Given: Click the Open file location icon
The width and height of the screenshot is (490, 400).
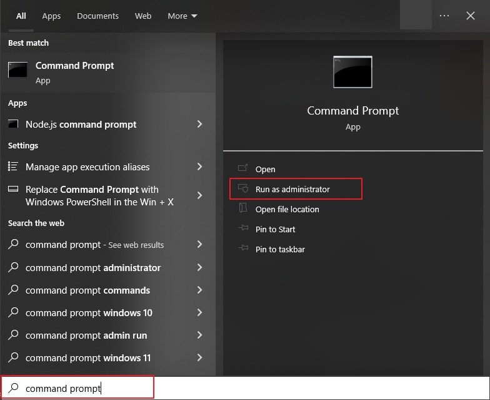Looking at the screenshot, I should (243, 209).
